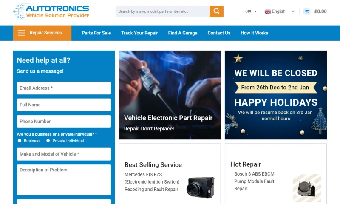
Task: Click the Bosch ABS pump module image
Action: coord(307,188)
